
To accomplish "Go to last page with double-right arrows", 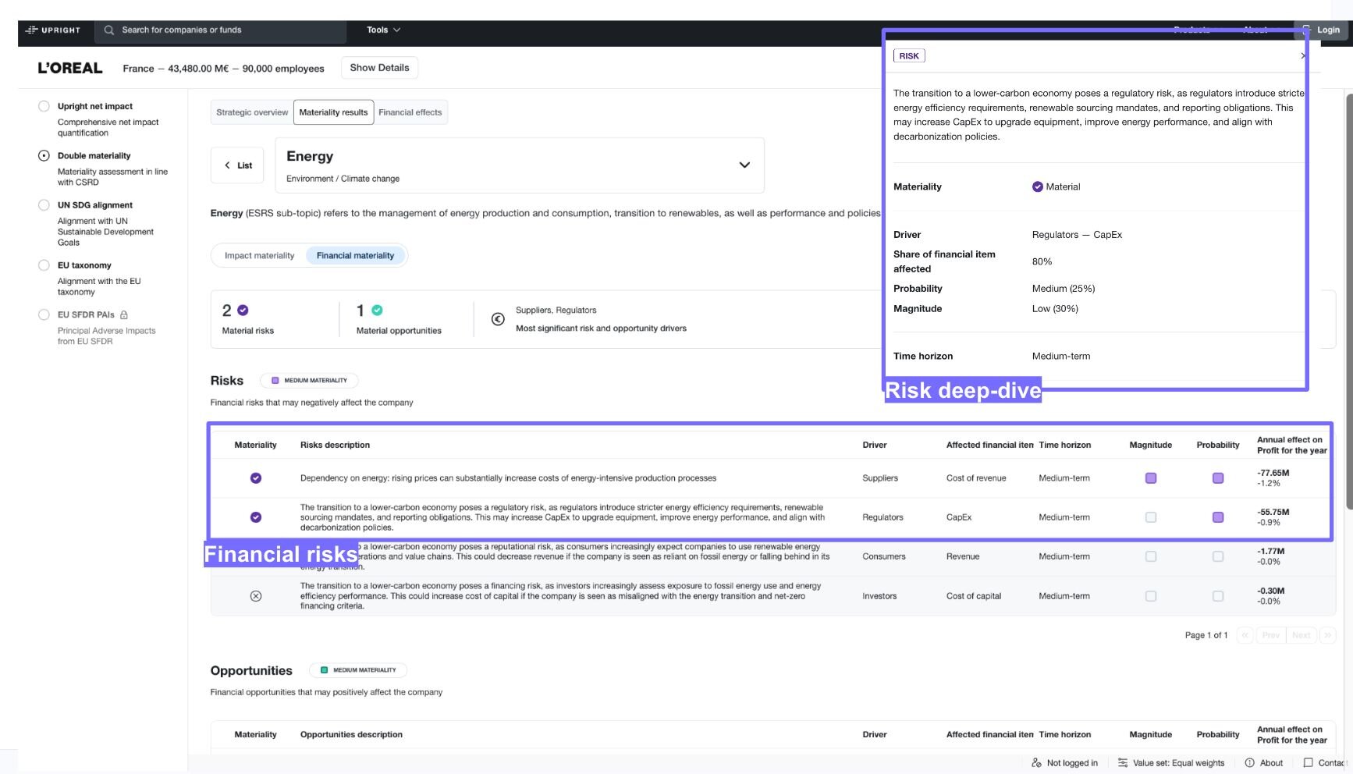I will [x=1328, y=635].
